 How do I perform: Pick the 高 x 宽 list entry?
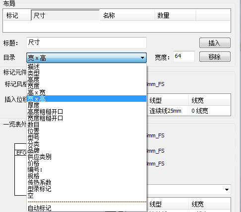[x=86, y=92]
